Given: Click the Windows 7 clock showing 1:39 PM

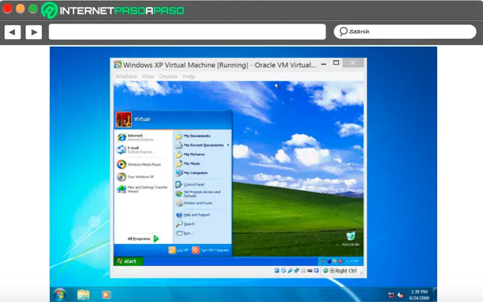Looking at the screenshot, I should (x=419, y=295).
